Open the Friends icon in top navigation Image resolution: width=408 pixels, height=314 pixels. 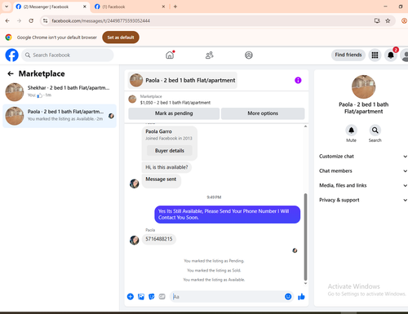pos(209,55)
